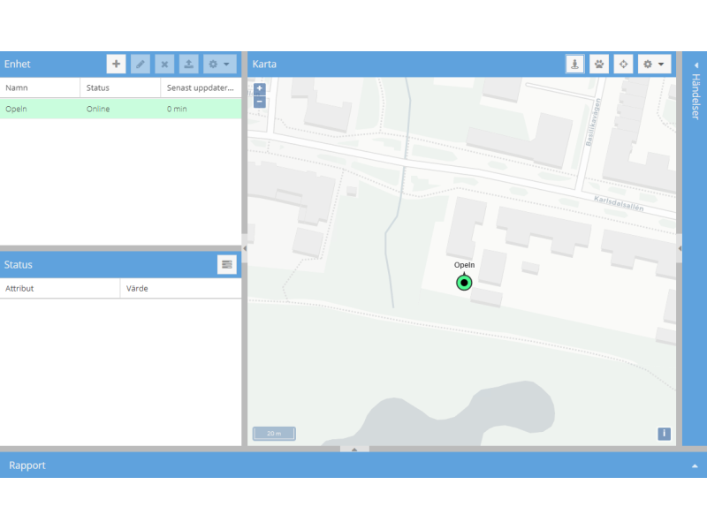
Task: Zoom out on the map
Action: [x=259, y=102]
